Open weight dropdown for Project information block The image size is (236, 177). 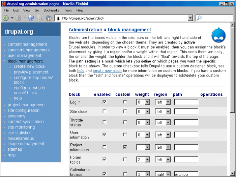pyautogui.click(x=143, y=147)
